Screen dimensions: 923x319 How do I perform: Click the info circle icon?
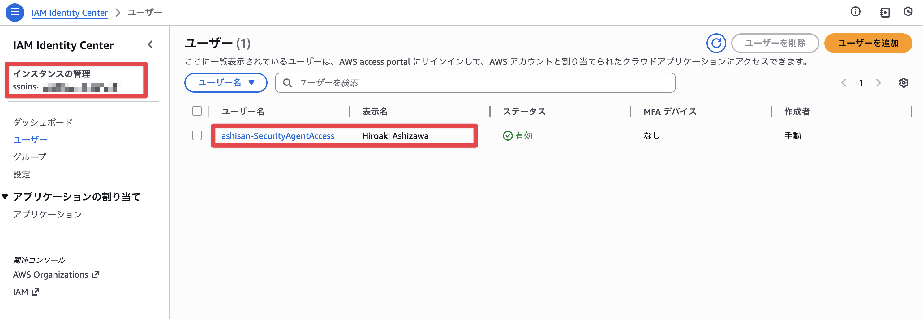[x=855, y=12]
